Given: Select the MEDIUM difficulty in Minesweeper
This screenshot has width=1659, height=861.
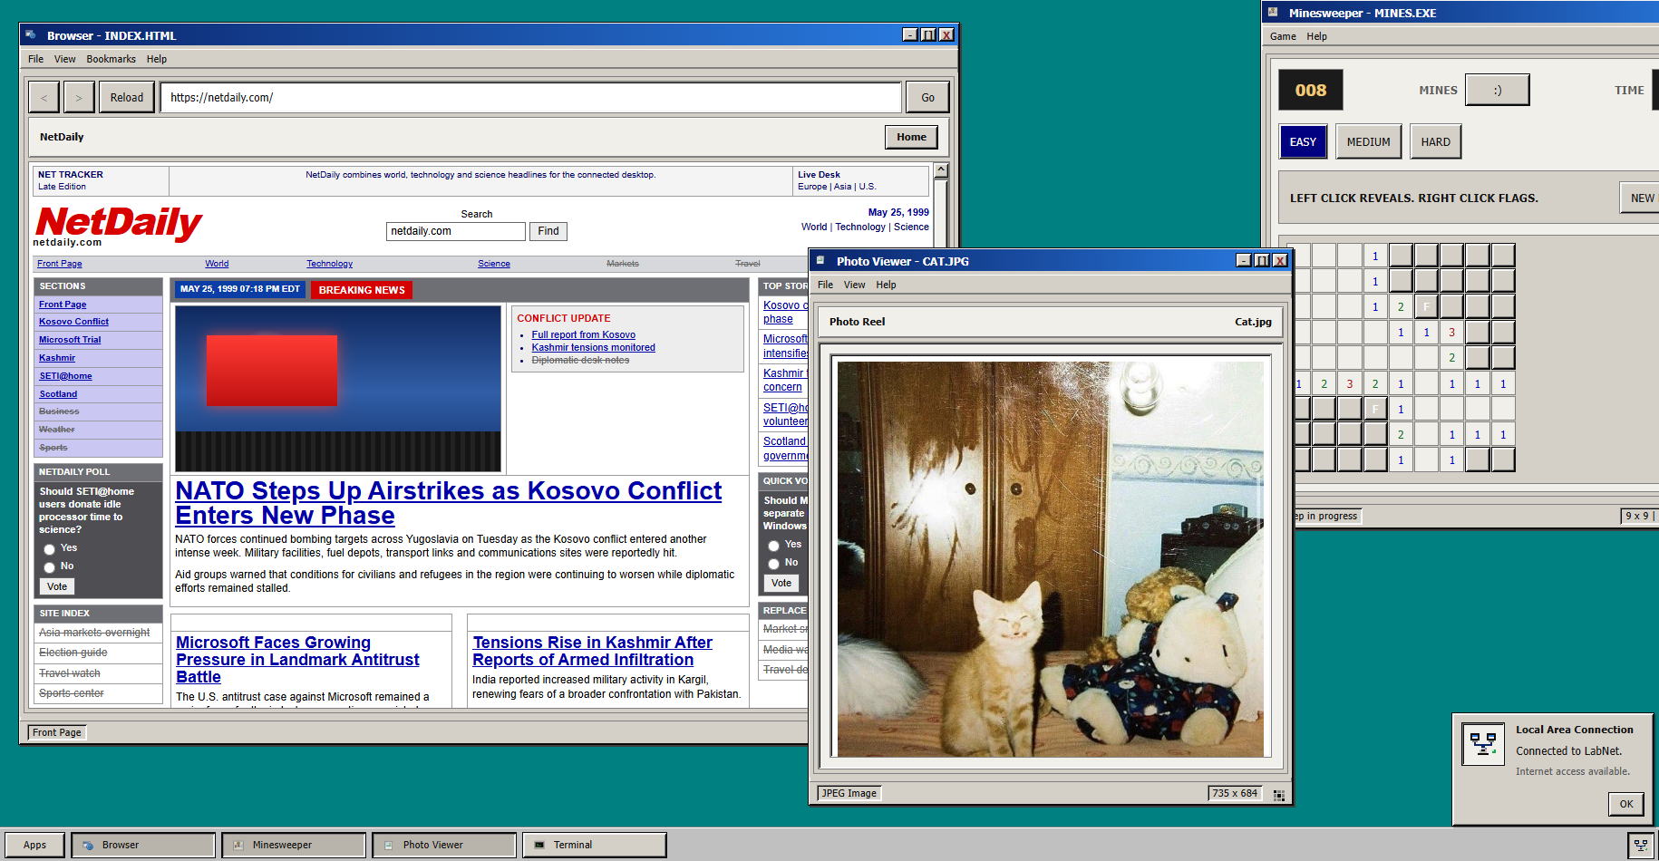Looking at the screenshot, I should coord(1368,142).
